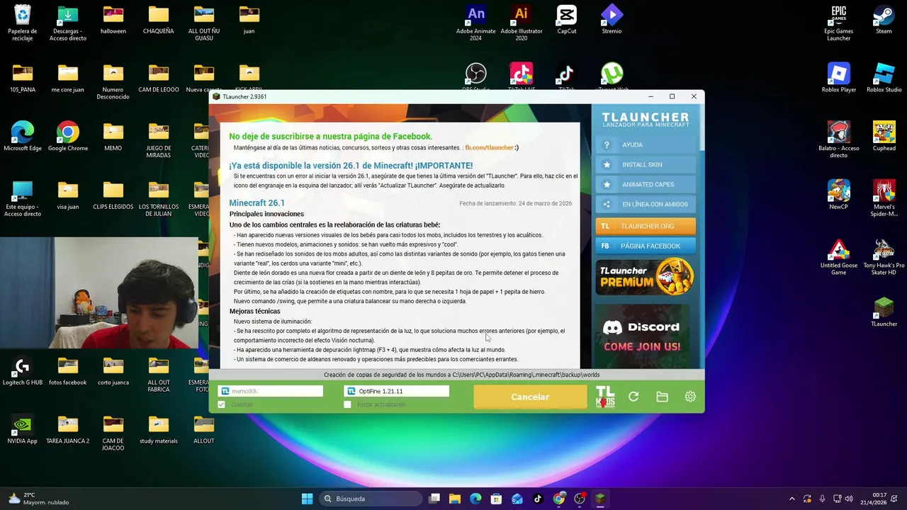Image resolution: width=907 pixels, height=510 pixels.
Task: Click the Cancelar button
Action: [x=530, y=397]
